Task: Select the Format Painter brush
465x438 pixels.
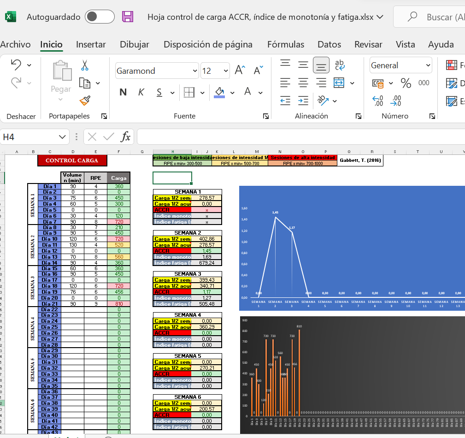Action: click(85, 101)
